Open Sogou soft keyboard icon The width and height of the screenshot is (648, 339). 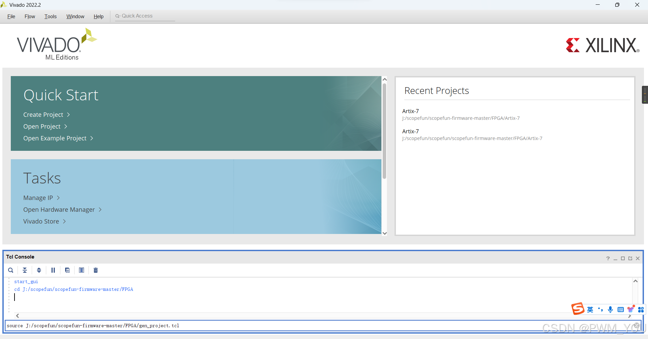point(621,310)
